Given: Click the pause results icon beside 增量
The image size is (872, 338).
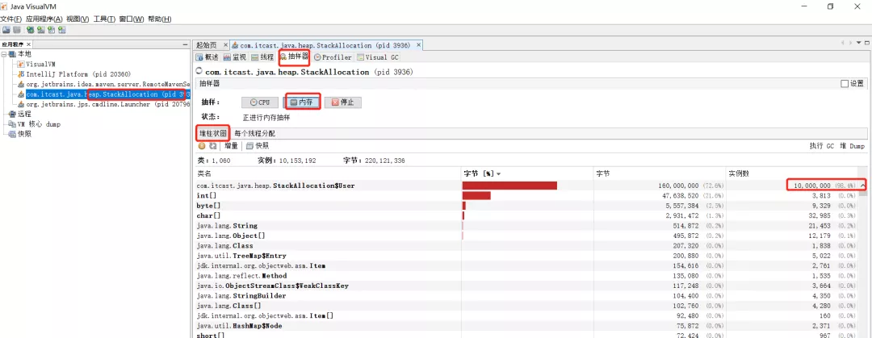Looking at the screenshot, I should 203,146.
